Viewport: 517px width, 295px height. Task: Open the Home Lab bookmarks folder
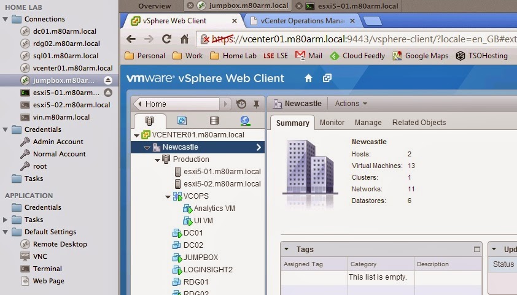pos(233,56)
